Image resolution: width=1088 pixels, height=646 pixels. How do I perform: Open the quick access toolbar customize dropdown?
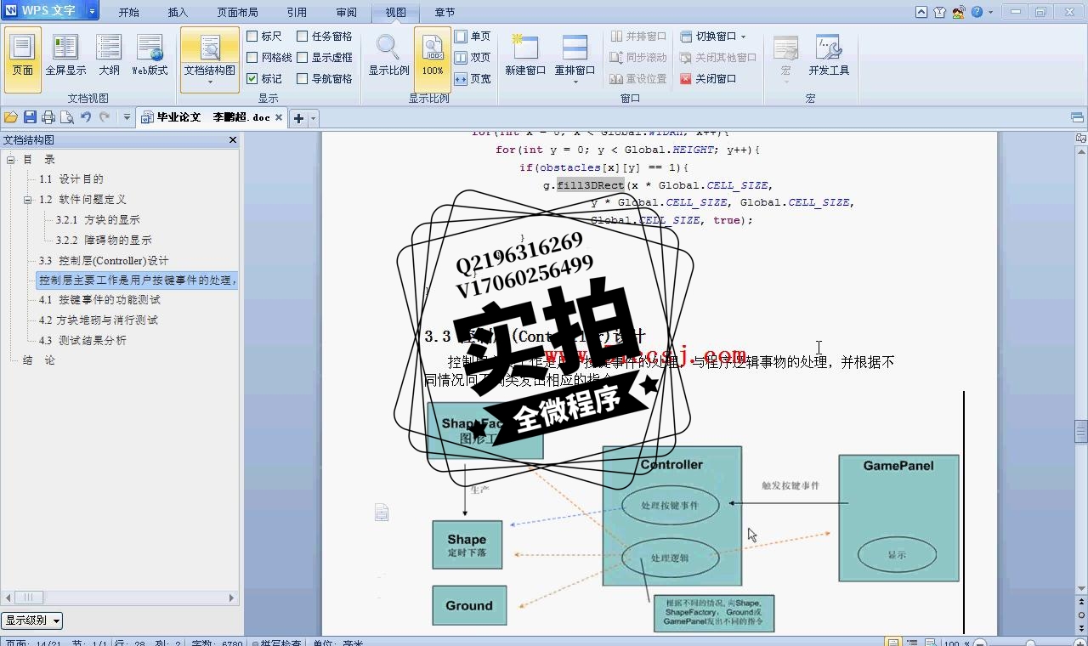coord(127,117)
